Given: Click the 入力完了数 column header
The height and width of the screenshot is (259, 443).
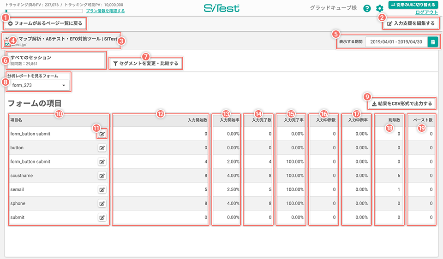Looking at the screenshot, I should [262, 120].
